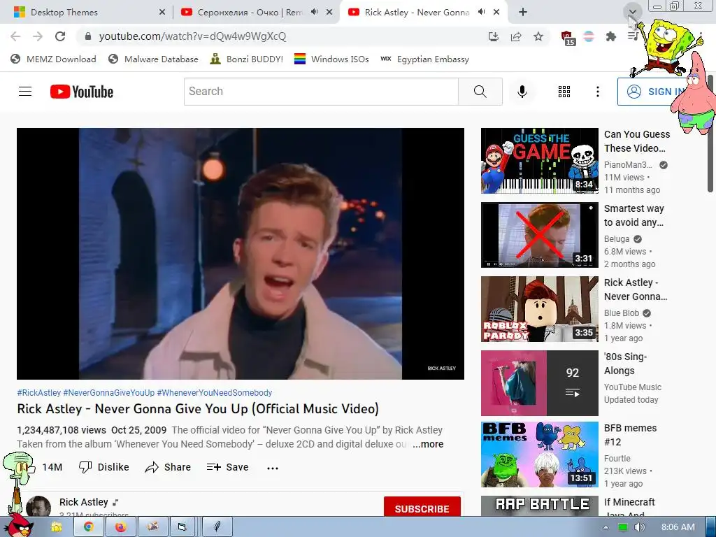The image size is (716, 537).
Task: Dislike the video
Action: (104, 467)
